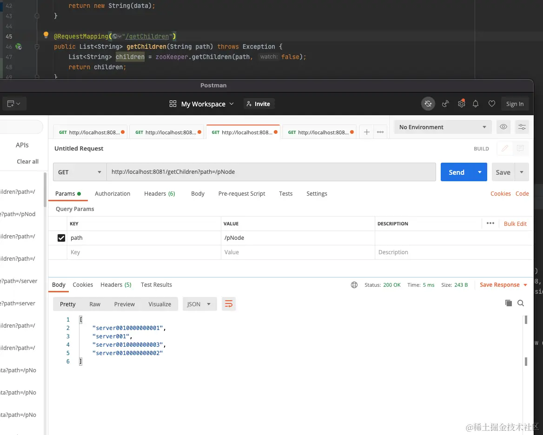Click the empty Description placeholder field
The image size is (543, 435).
point(454,252)
